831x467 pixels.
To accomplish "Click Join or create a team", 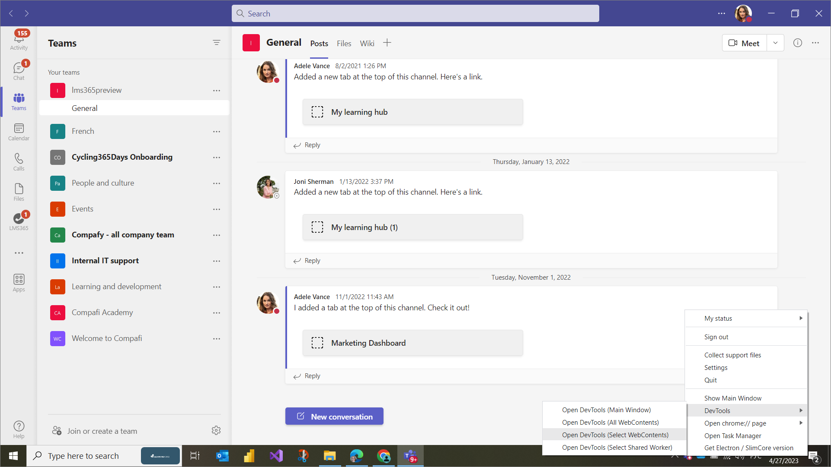I will pos(102,431).
